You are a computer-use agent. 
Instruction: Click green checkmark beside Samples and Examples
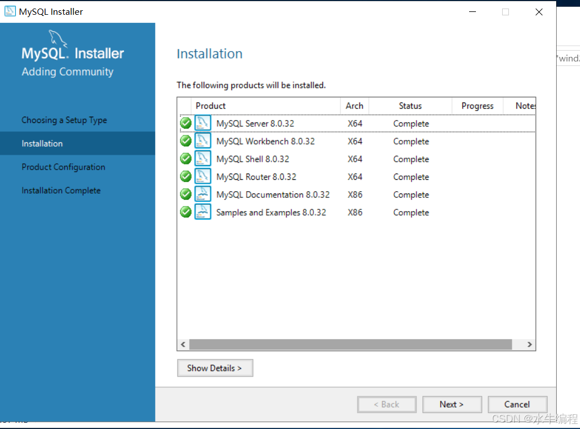click(186, 212)
